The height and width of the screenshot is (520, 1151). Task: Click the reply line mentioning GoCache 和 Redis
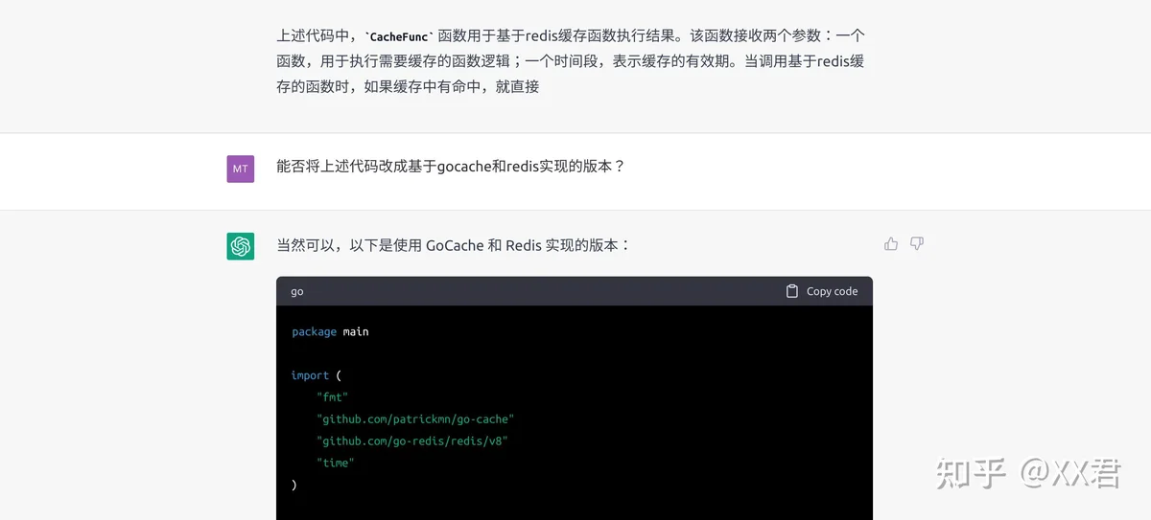(x=454, y=245)
